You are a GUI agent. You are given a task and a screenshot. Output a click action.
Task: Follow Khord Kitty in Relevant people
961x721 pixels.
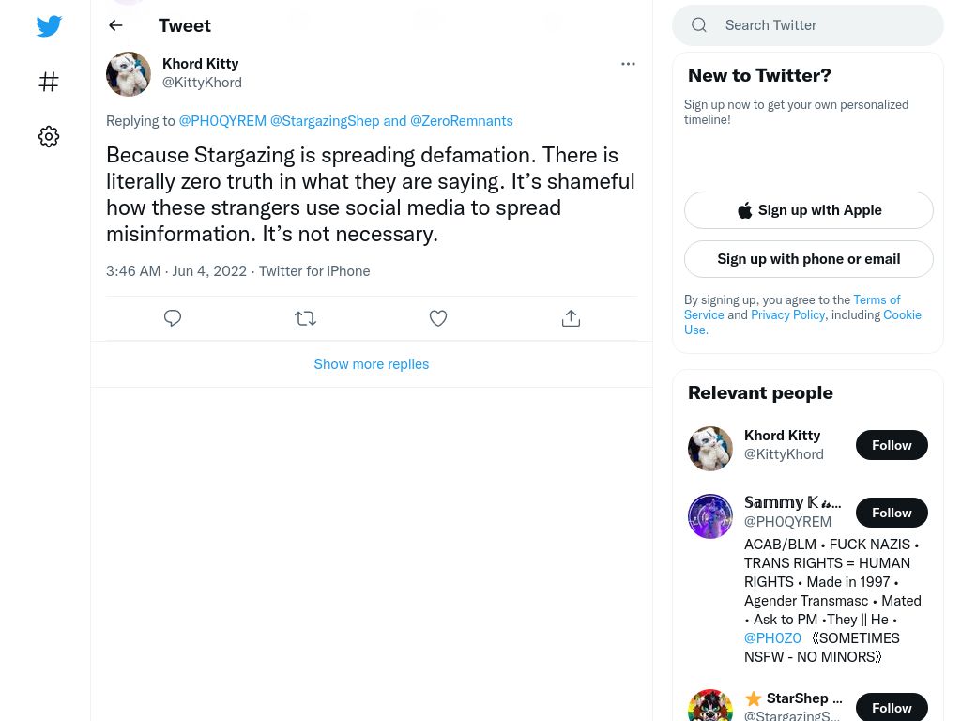pyautogui.click(x=892, y=445)
